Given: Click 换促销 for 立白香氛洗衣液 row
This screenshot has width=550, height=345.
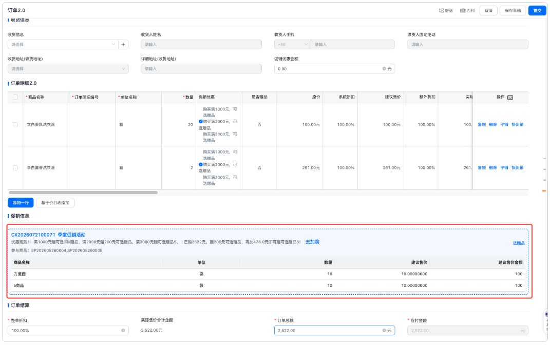Looking at the screenshot, I should point(517,124).
